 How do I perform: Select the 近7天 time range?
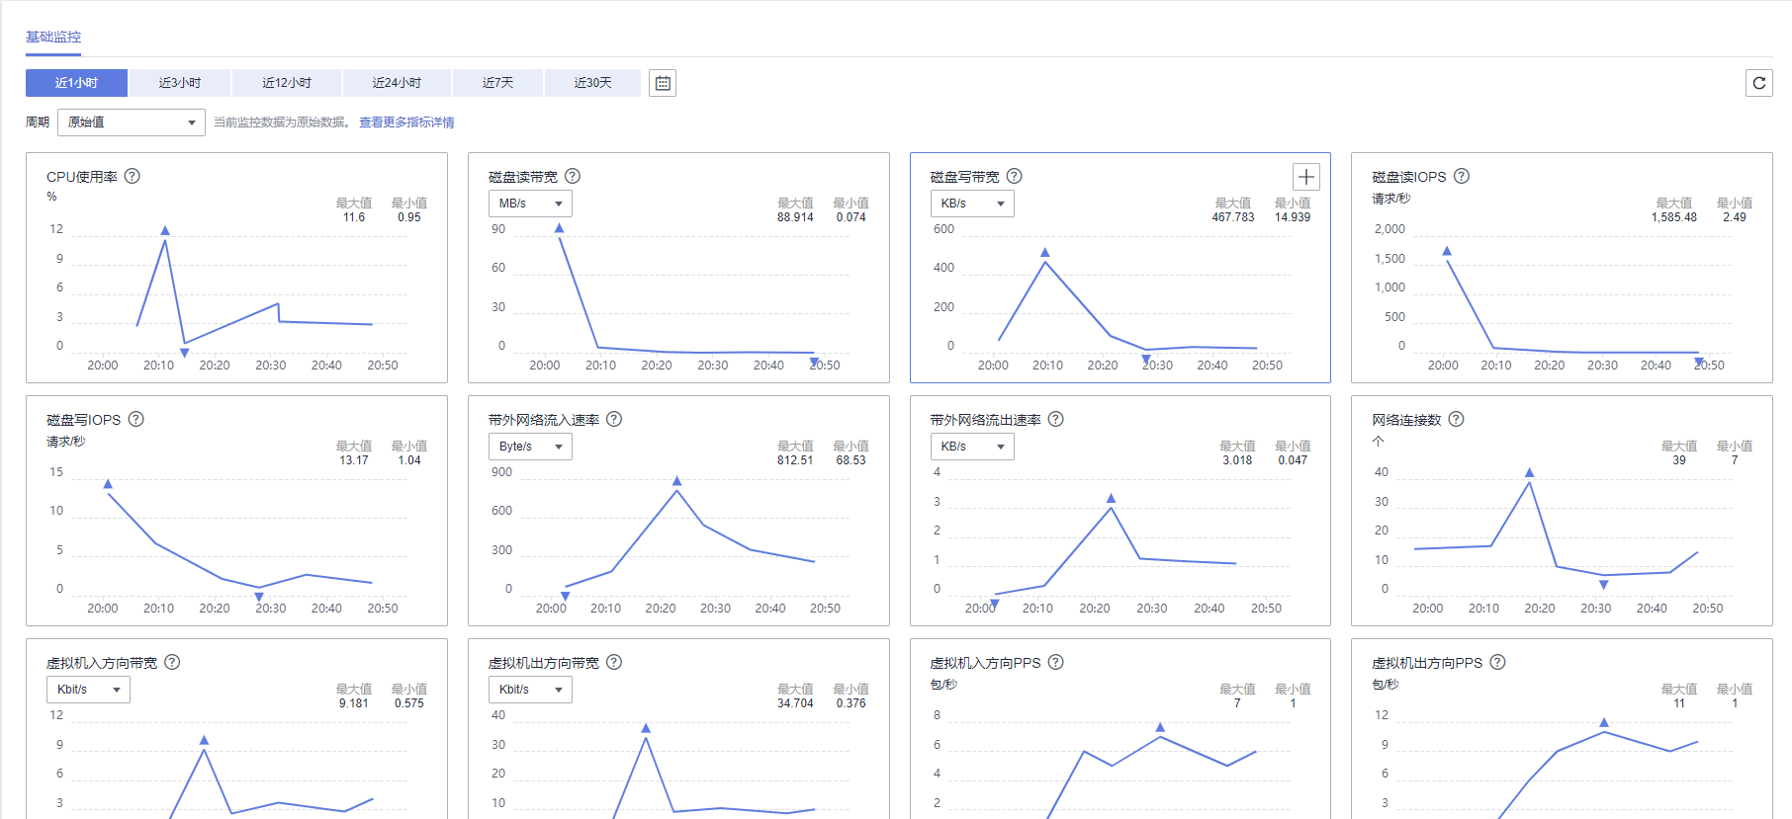click(x=497, y=83)
